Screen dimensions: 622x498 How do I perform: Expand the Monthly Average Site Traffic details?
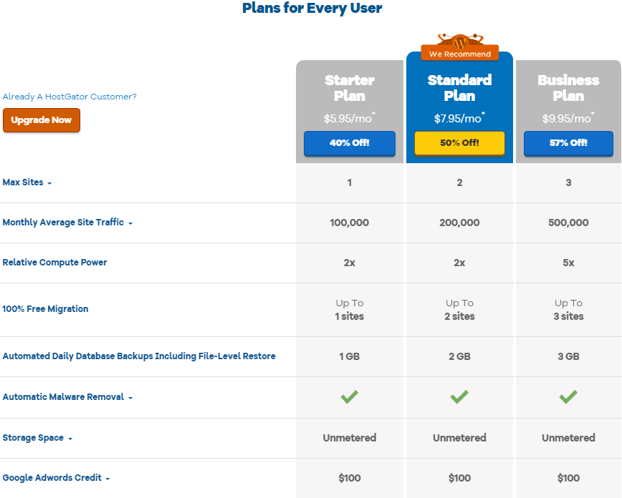click(x=130, y=223)
